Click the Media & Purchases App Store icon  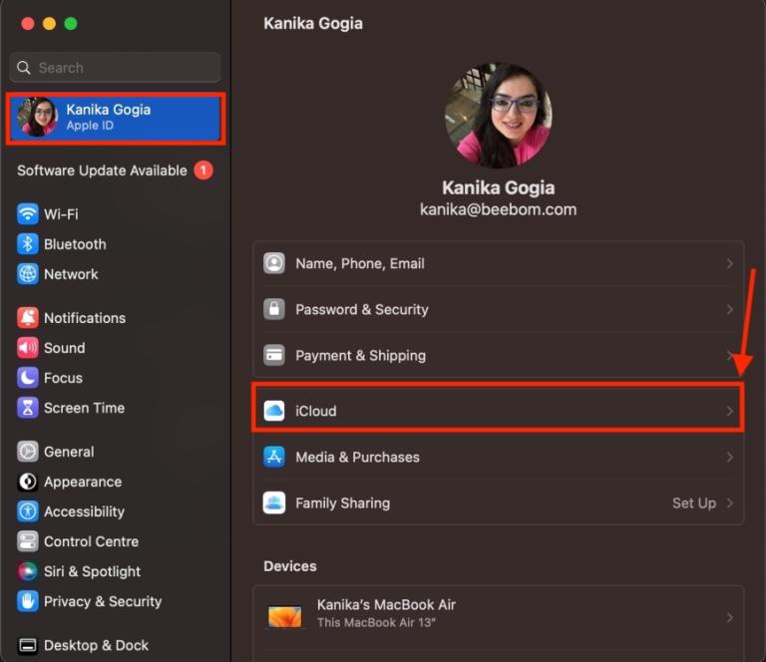point(274,457)
